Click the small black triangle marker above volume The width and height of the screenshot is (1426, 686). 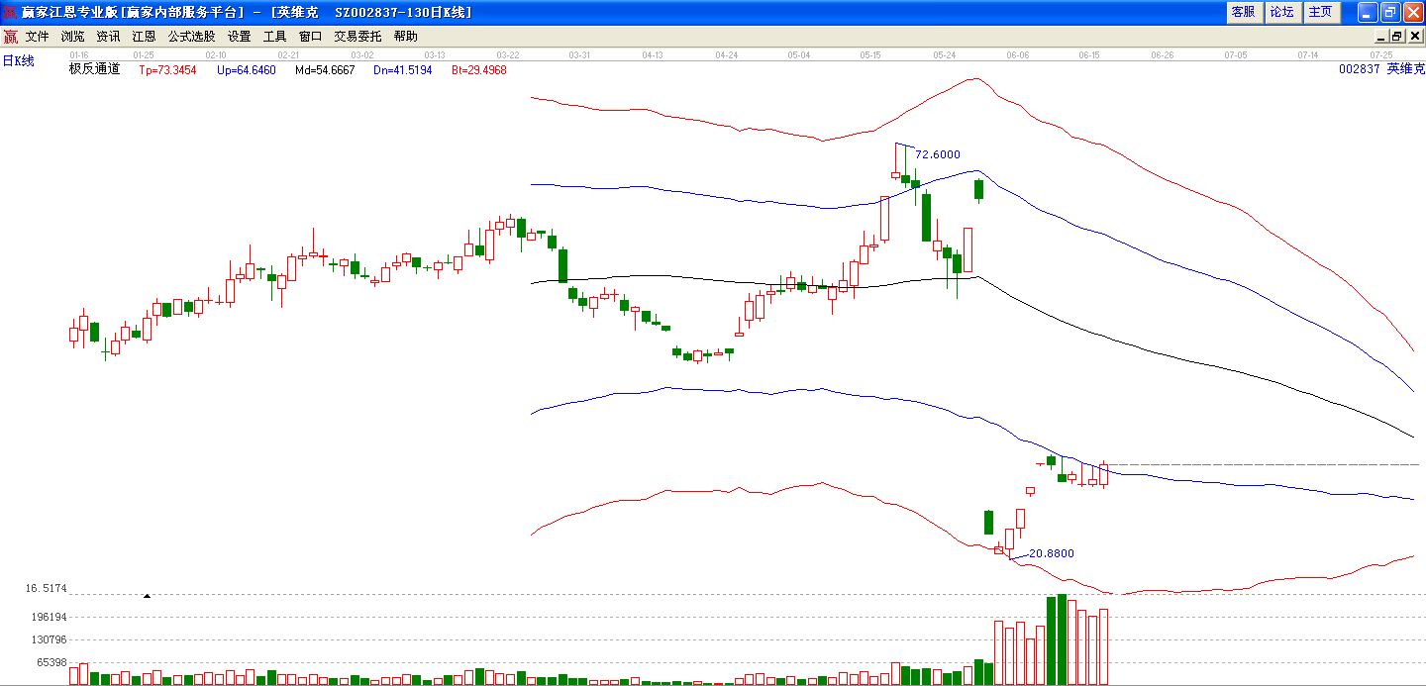click(x=147, y=596)
